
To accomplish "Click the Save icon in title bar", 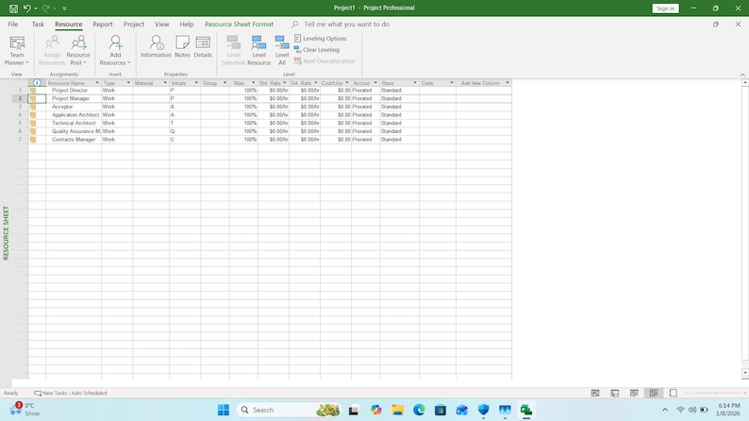I will (x=13, y=8).
